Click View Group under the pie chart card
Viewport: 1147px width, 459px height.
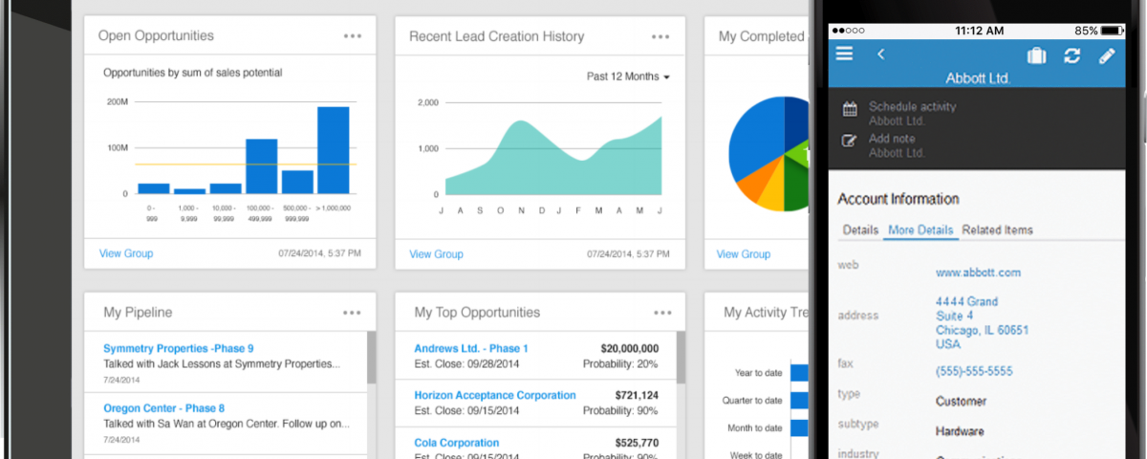click(x=743, y=254)
